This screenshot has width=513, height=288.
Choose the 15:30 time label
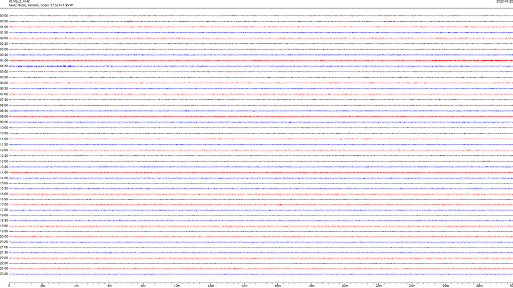[x=4, y=188]
